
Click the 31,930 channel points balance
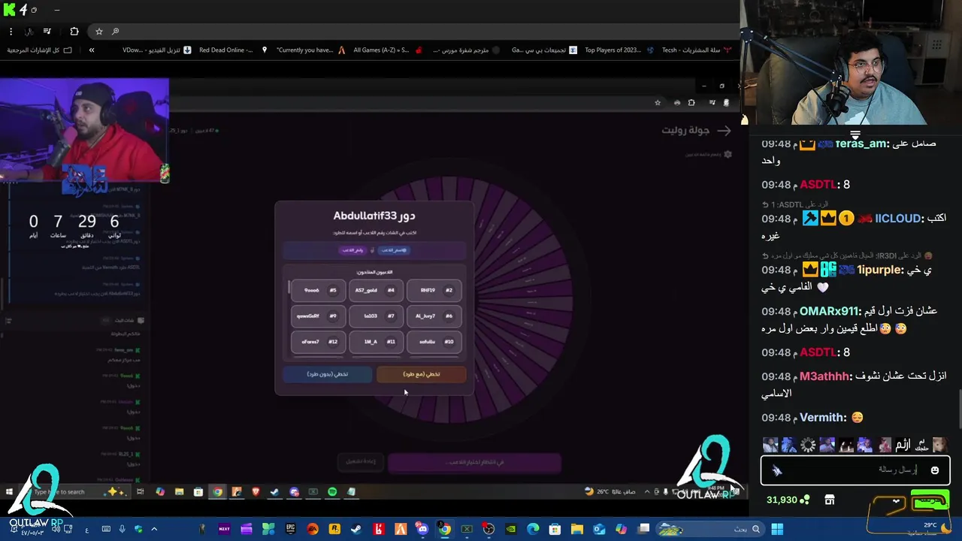pyautogui.click(x=788, y=500)
